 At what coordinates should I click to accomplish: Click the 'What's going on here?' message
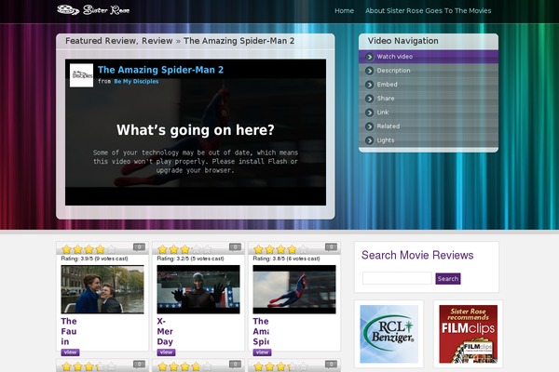pos(196,130)
